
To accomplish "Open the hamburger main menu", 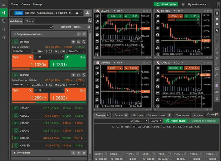I will click(4, 4).
